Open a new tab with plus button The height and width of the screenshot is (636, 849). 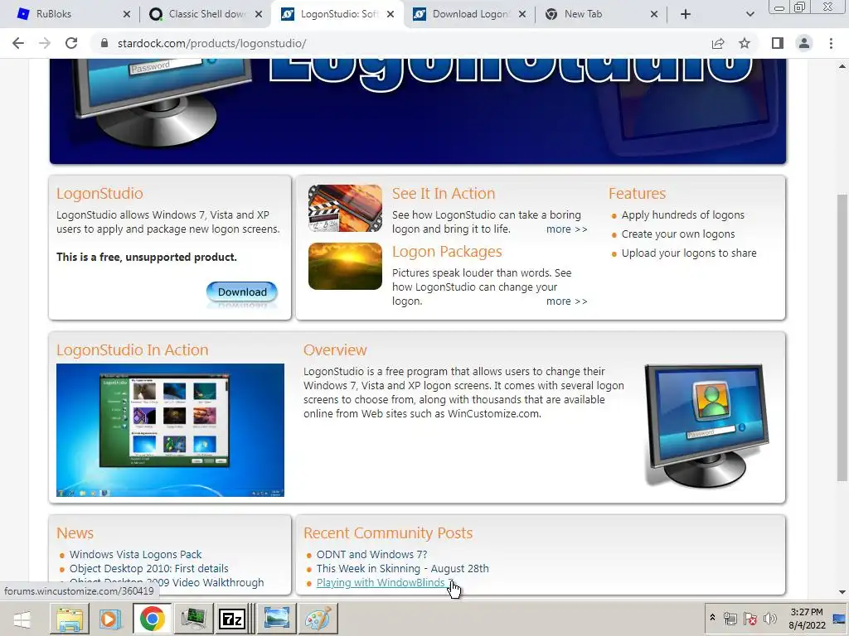tap(686, 14)
